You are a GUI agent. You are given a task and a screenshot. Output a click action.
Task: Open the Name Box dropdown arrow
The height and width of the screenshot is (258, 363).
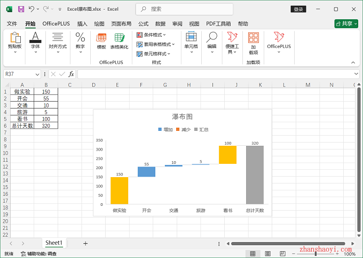tap(37, 74)
